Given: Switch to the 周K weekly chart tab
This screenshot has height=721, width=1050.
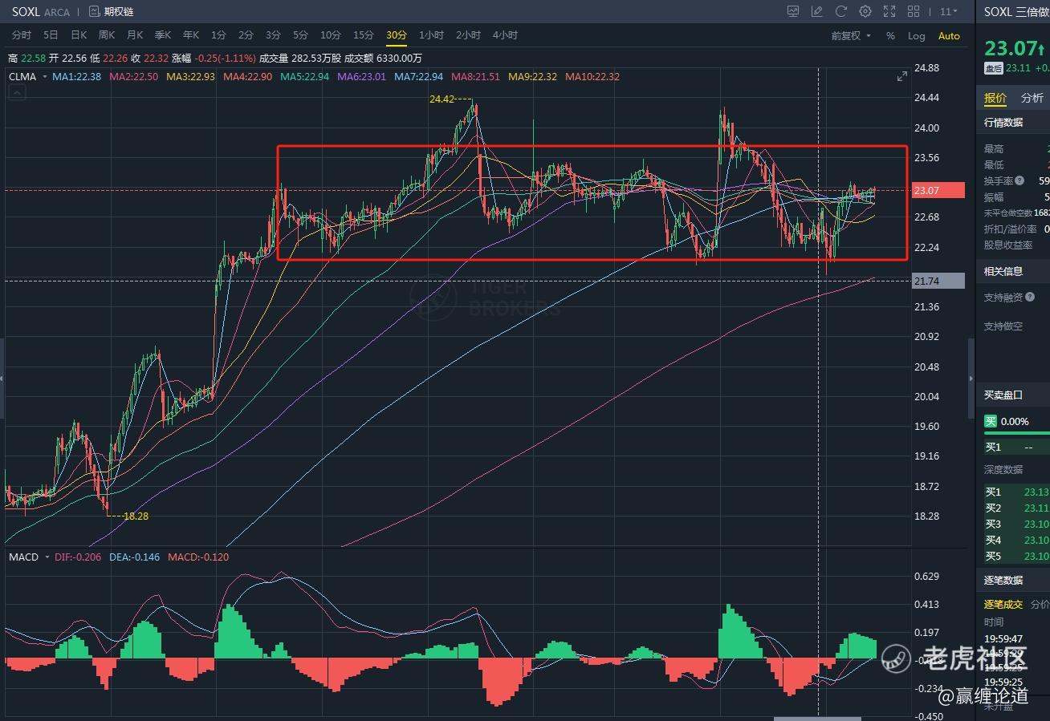Looking at the screenshot, I should click(107, 35).
